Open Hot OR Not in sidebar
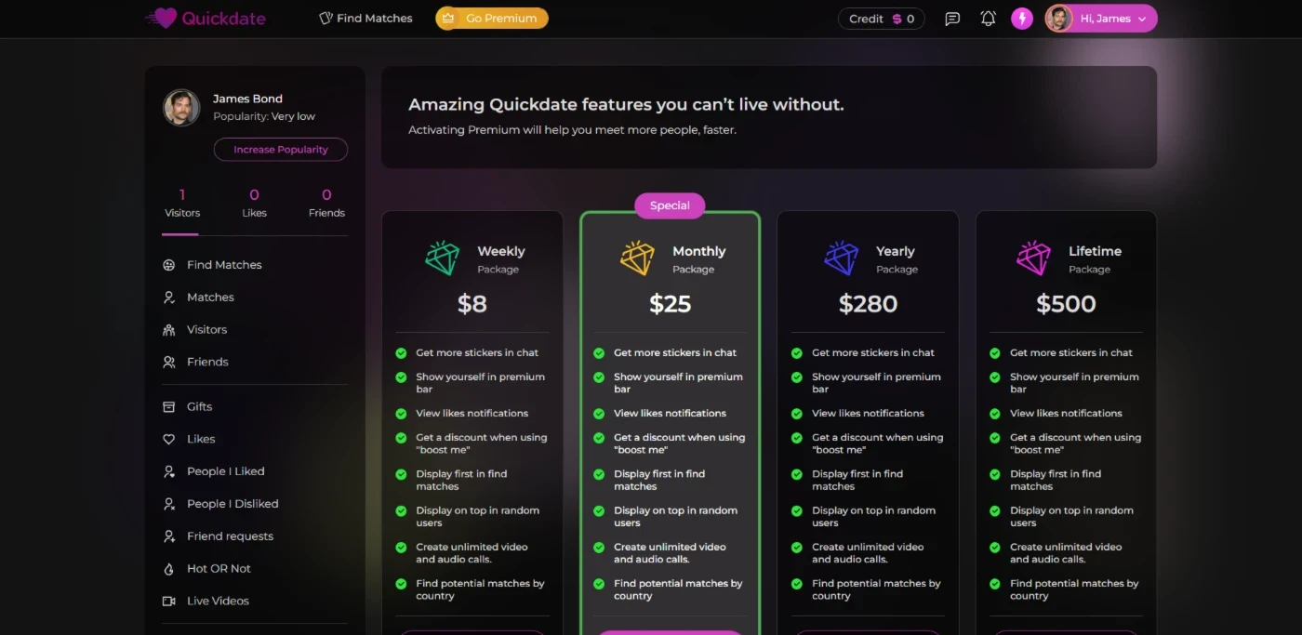Screen dimensions: 1302x635 (x=219, y=568)
